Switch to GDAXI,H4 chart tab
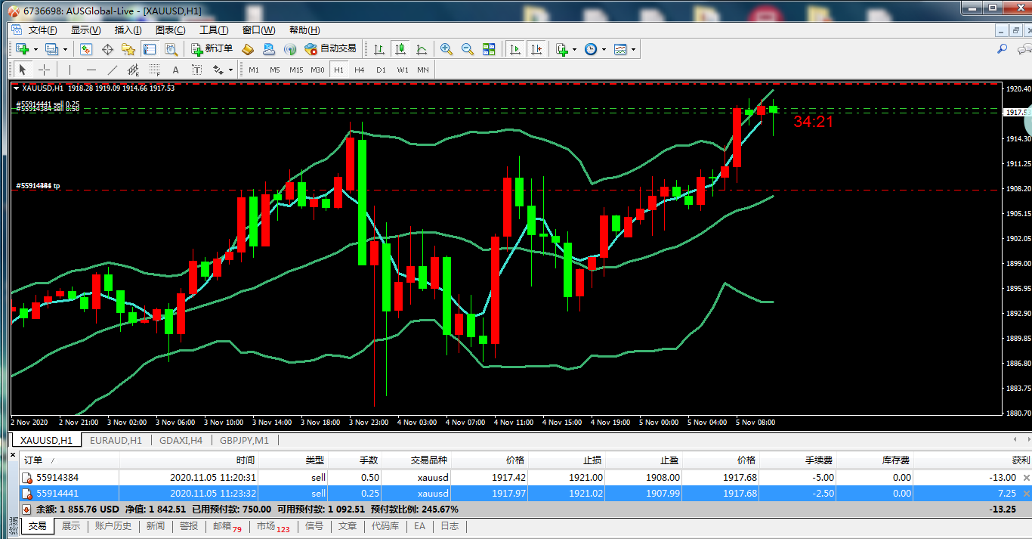 click(180, 440)
